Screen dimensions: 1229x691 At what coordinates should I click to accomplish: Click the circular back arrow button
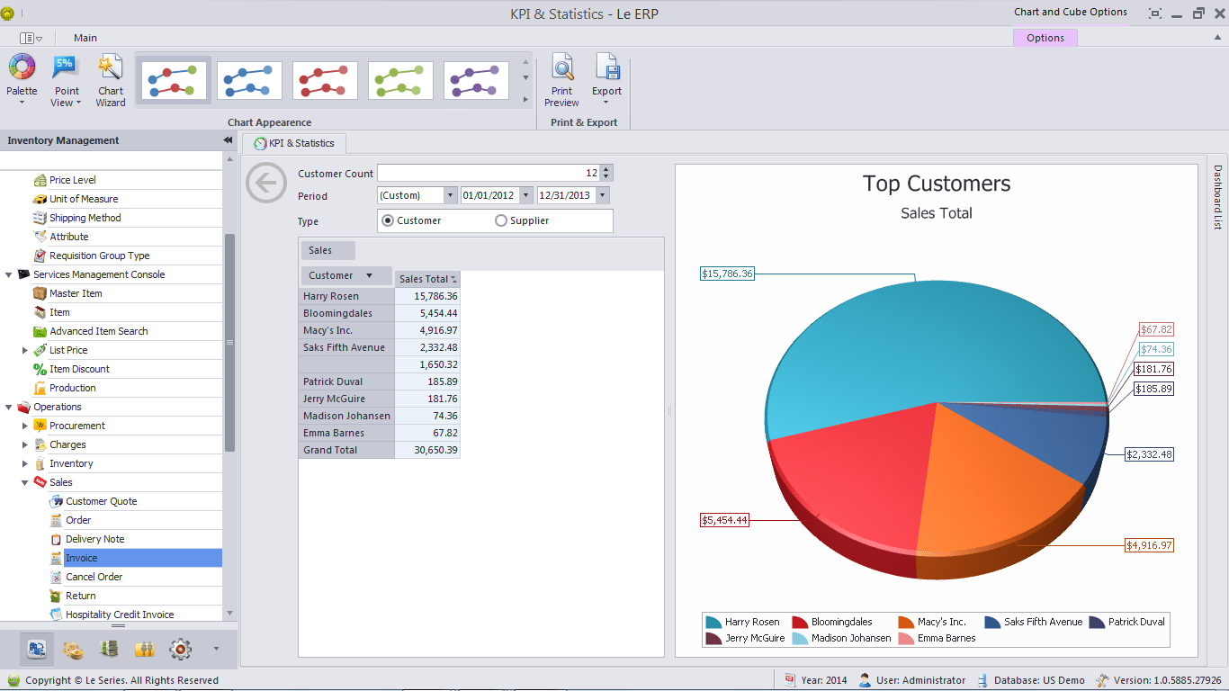[x=265, y=182]
